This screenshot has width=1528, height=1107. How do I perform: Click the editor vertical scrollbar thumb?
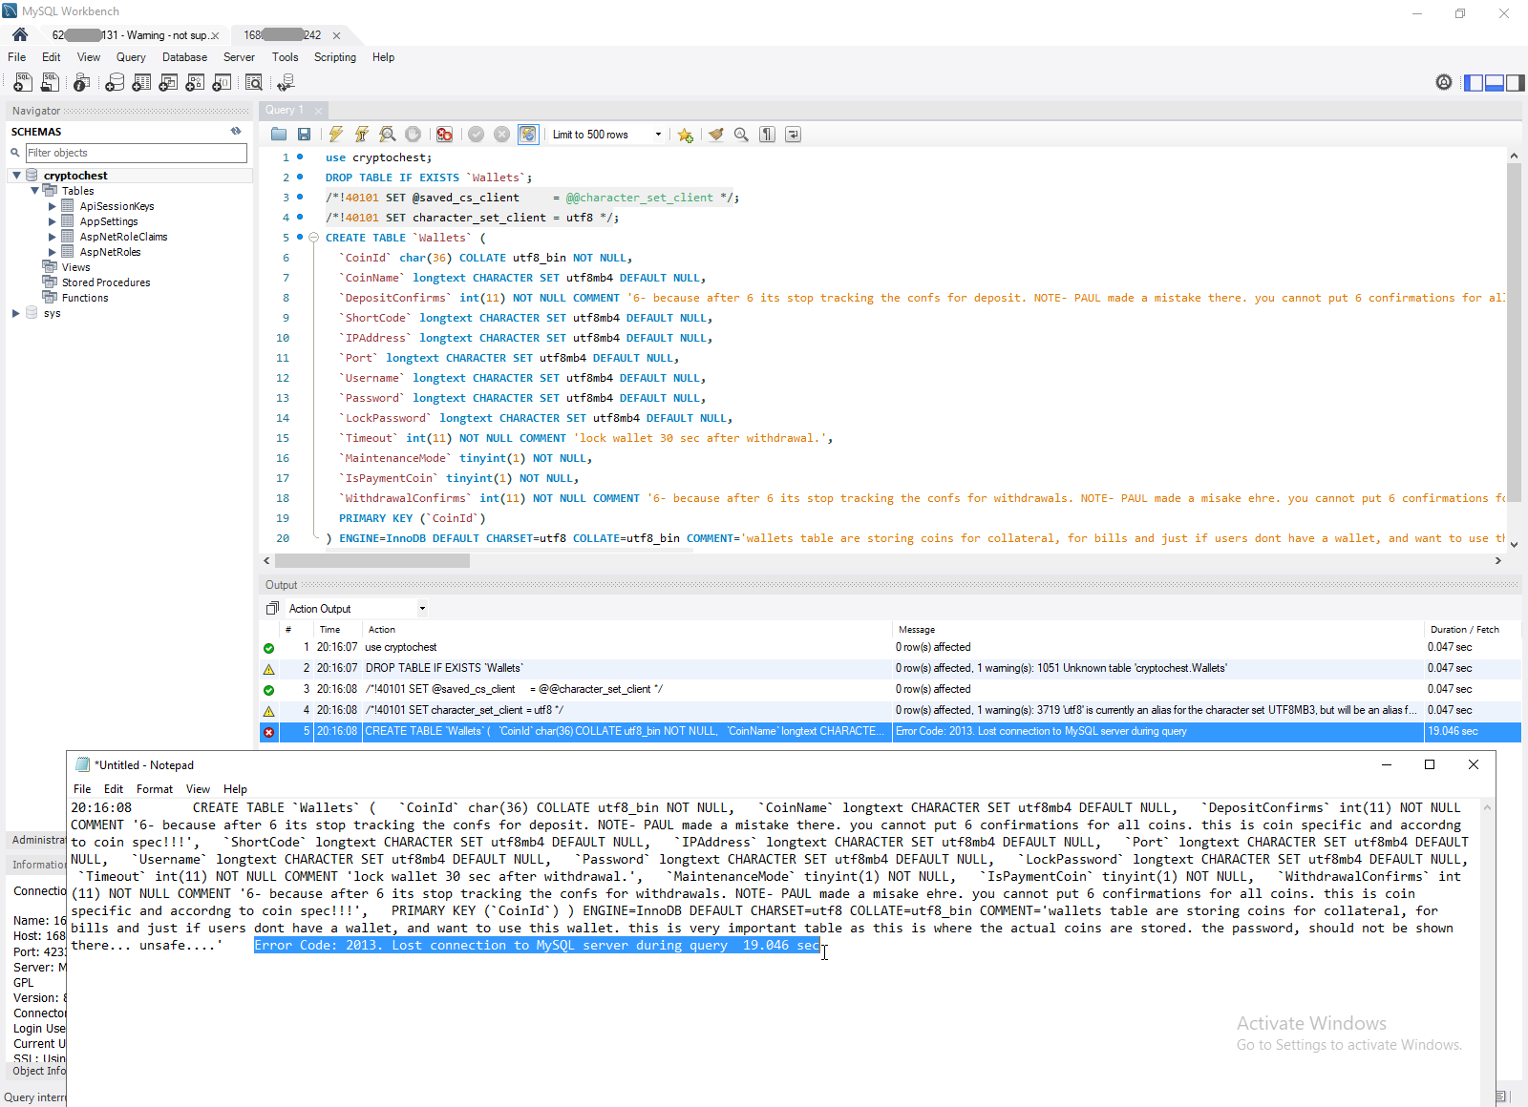pyautogui.click(x=1514, y=331)
